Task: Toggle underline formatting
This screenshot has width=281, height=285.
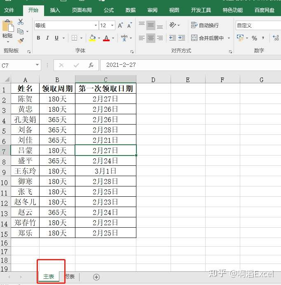Action: [56, 38]
